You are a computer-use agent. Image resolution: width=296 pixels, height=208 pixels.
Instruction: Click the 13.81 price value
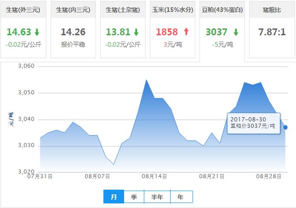118,32
